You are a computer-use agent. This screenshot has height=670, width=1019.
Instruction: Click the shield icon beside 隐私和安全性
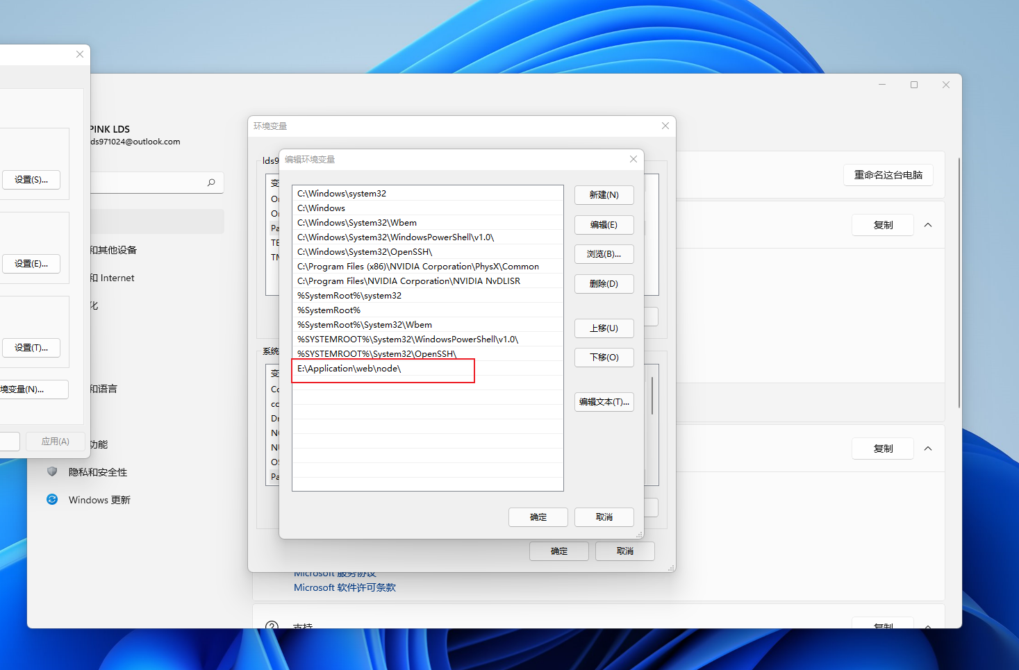[x=52, y=471]
